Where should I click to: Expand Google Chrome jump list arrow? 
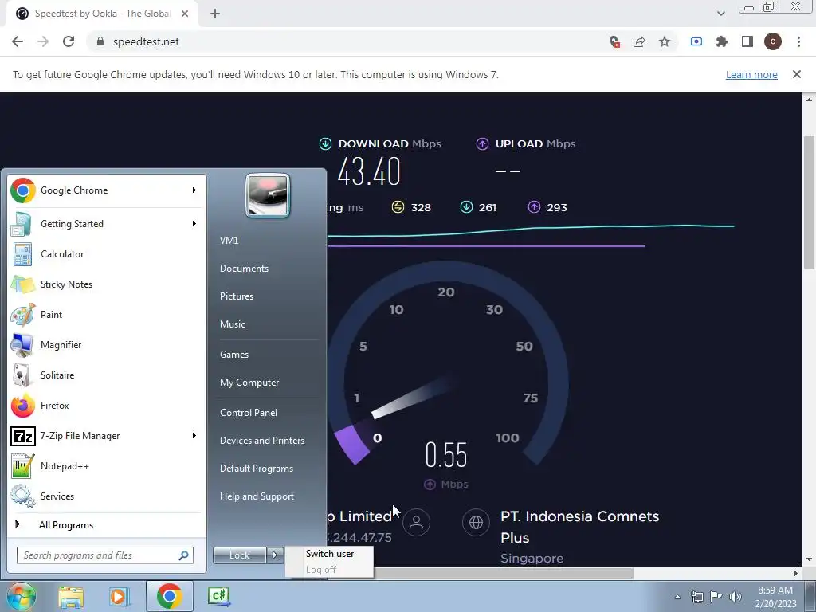194,190
